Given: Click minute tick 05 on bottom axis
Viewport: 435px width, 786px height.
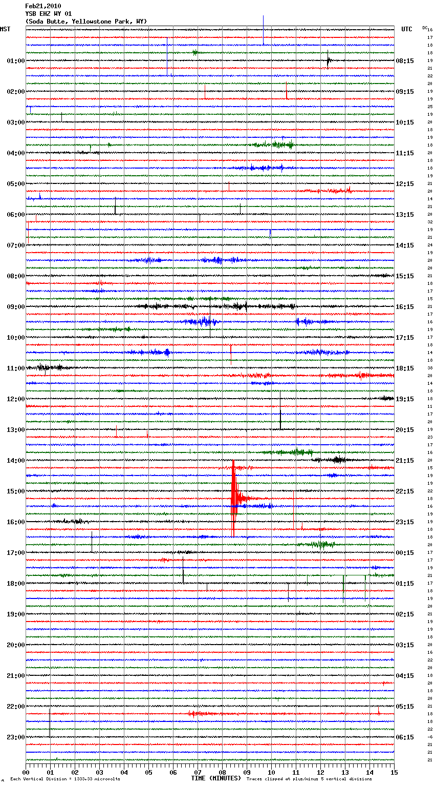Looking at the screenshot, I should pyautogui.click(x=148, y=772).
